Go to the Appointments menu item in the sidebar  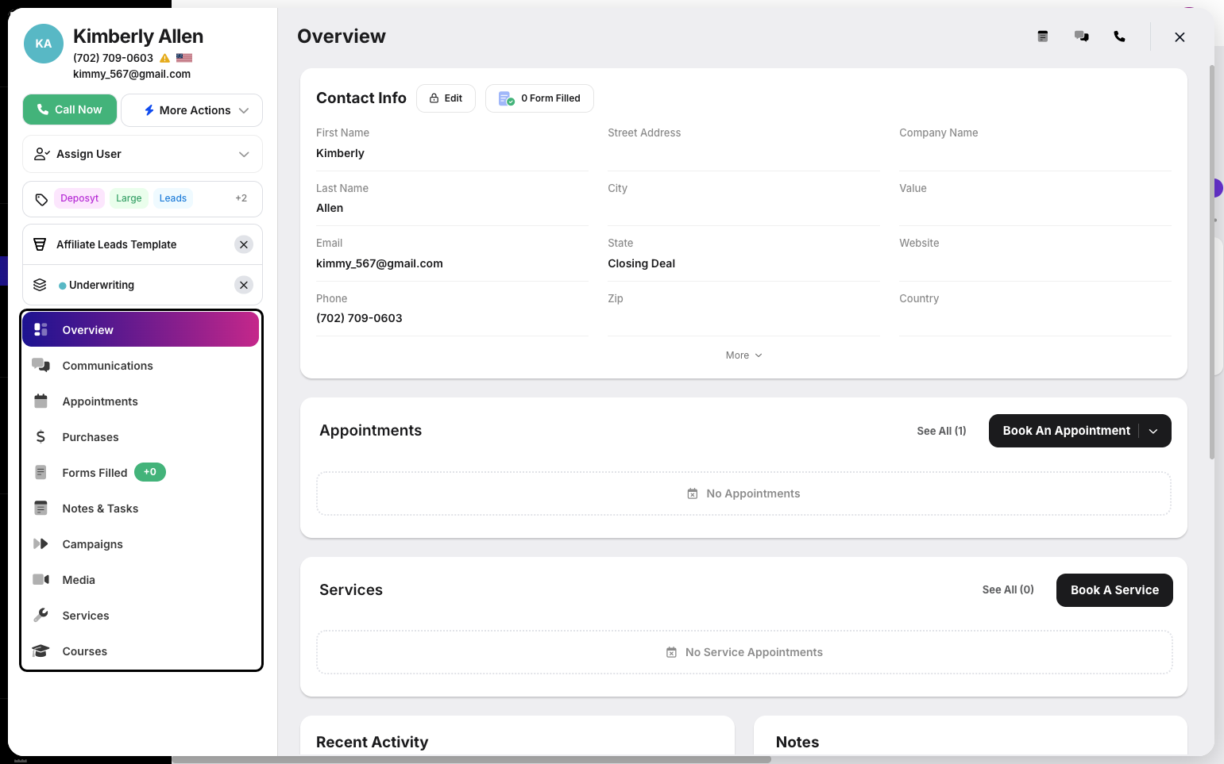click(x=141, y=401)
